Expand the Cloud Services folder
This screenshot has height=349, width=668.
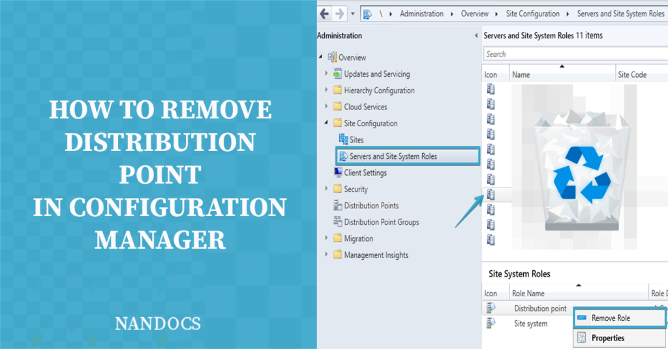(326, 106)
